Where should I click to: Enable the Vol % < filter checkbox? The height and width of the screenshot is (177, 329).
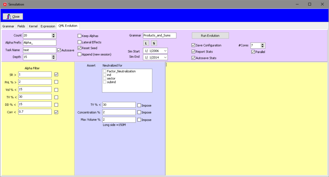tap(56, 90)
